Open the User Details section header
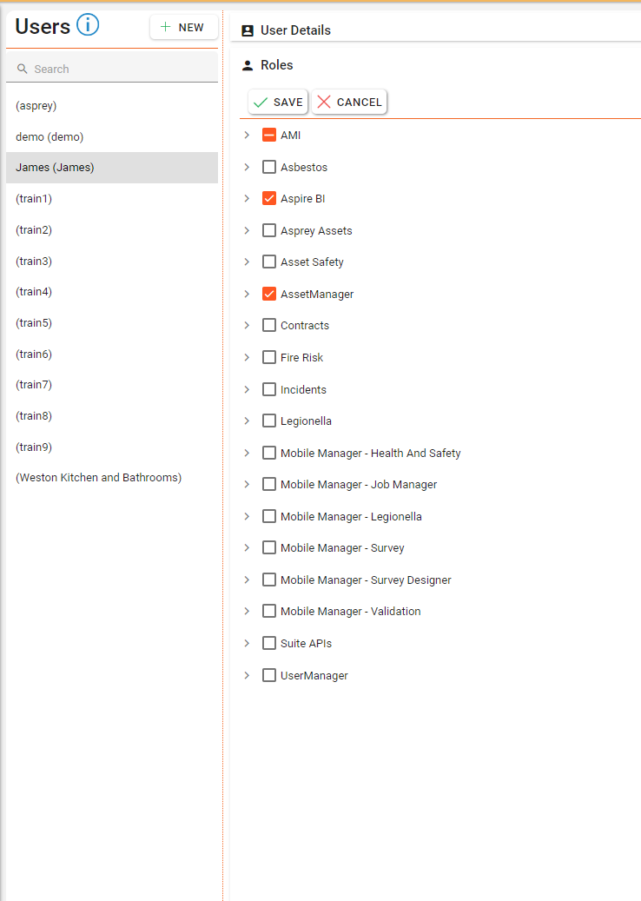 tap(295, 30)
